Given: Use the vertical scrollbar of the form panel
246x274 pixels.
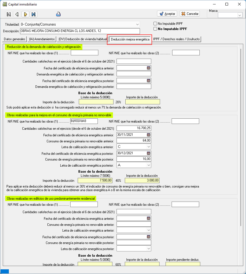Looking at the screenshot, I should [241, 137].
